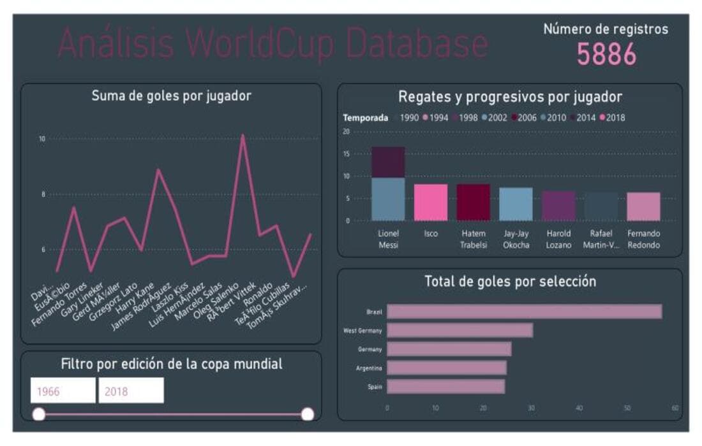702x446 pixels.
Task: Click the 'Suma de goles por jugador' title
Action: pyautogui.click(x=172, y=96)
